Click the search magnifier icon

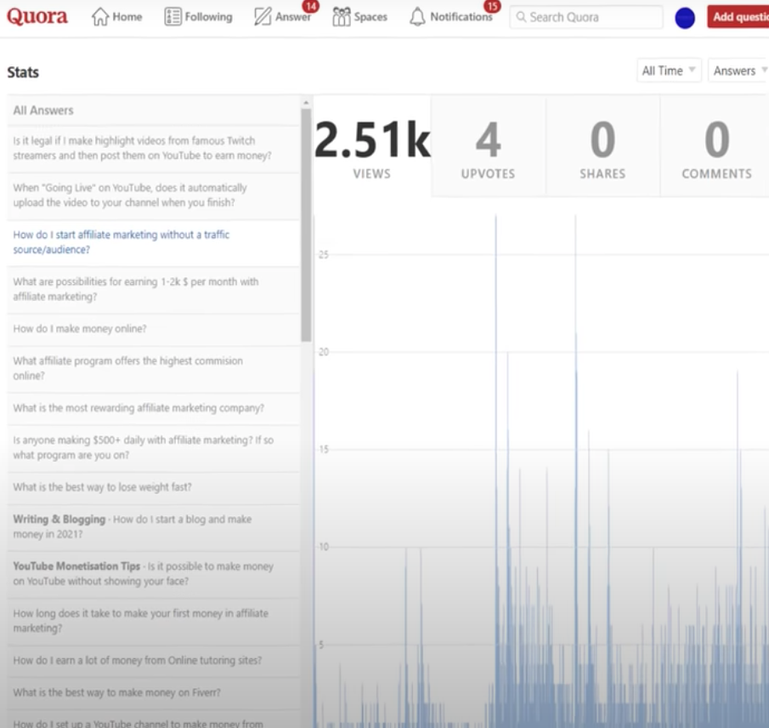point(522,17)
